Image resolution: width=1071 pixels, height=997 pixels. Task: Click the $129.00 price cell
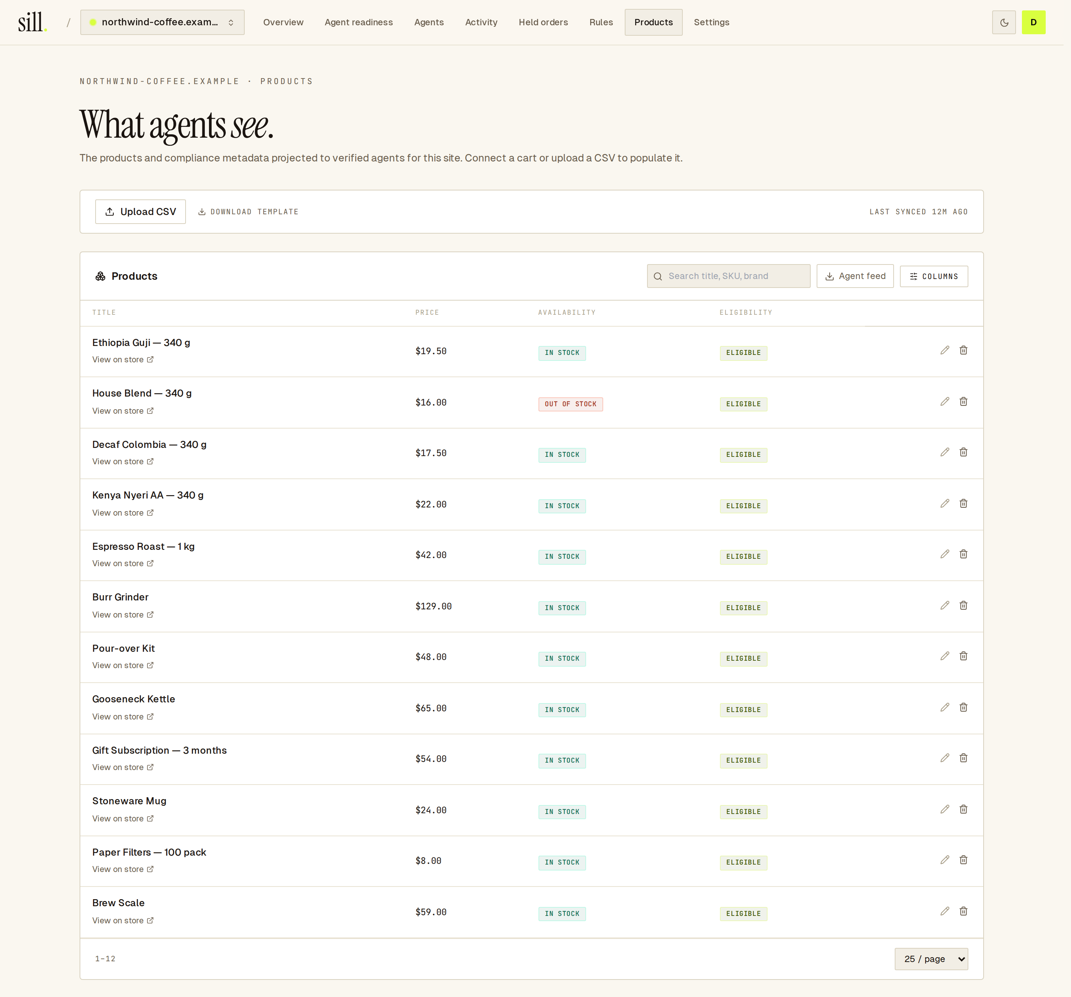(x=434, y=606)
